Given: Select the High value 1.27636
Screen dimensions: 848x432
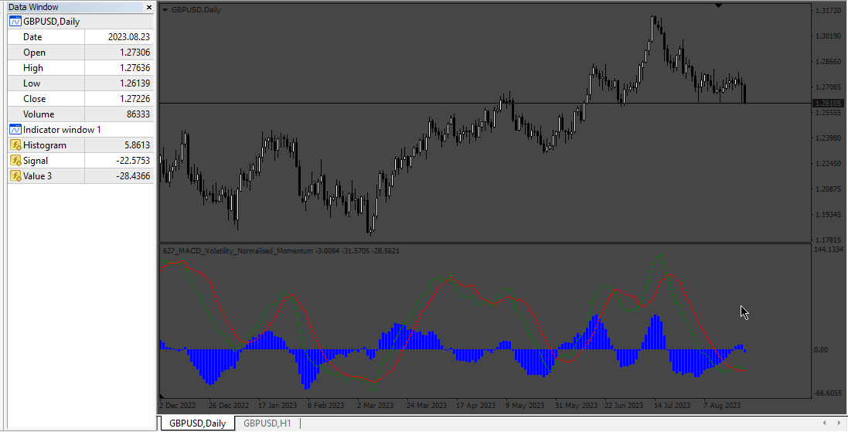Looking at the screenshot, I should (x=135, y=67).
